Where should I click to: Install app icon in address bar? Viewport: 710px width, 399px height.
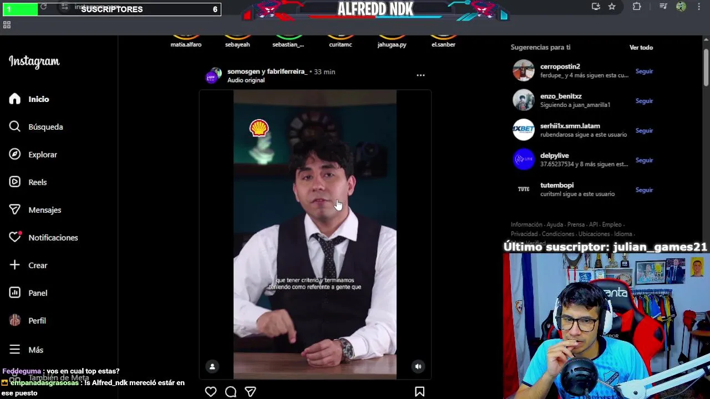pyautogui.click(x=596, y=7)
